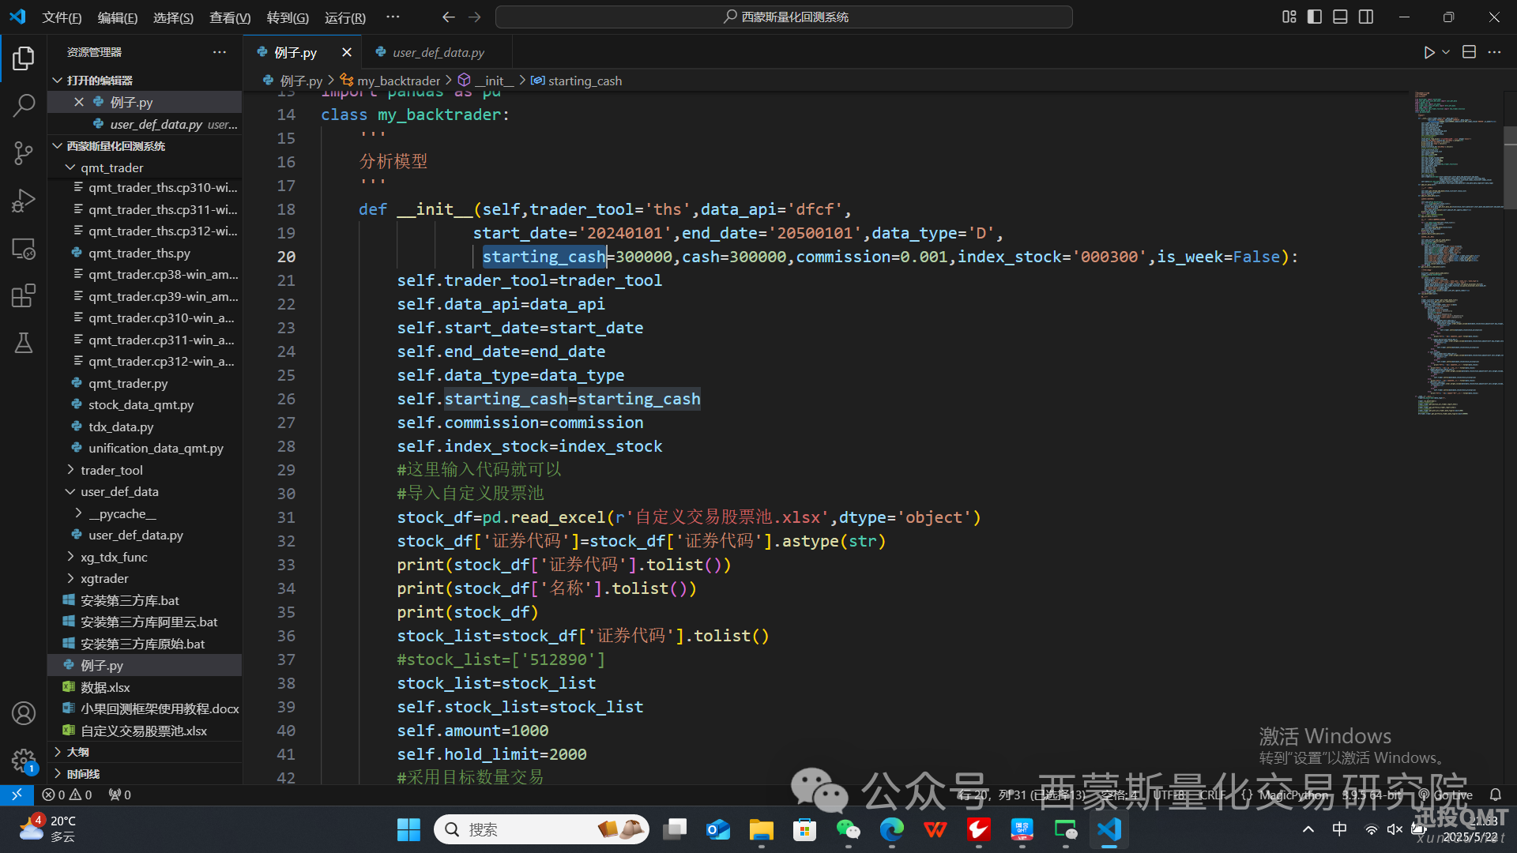Viewport: 1517px width, 853px height.
Task: Collapse the 打开的编辑器 section
Action: pyautogui.click(x=57, y=81)
